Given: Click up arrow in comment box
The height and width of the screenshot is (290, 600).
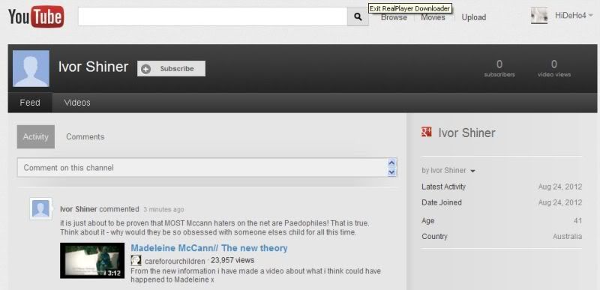Looking at the screenshot, I should tap(391, 163).
